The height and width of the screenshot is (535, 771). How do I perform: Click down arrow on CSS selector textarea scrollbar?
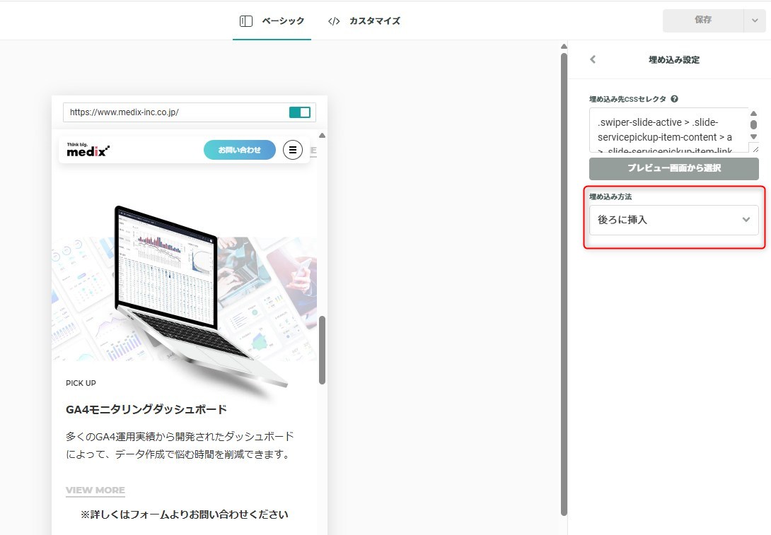(x=753, y=136)
